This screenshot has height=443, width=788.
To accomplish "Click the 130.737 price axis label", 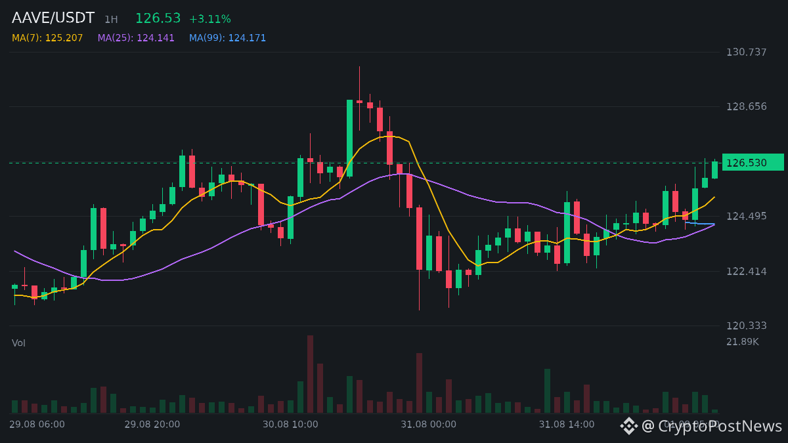I will [x=746, y=52].
